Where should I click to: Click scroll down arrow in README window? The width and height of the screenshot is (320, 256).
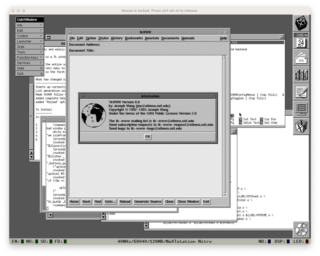pyautogui.click(x=31, y=157)
